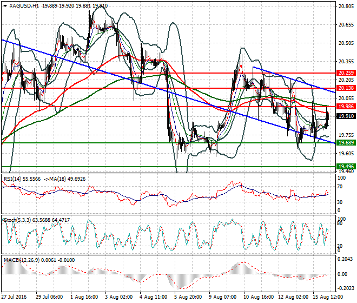Click the 19.689 green support level label

346,143
